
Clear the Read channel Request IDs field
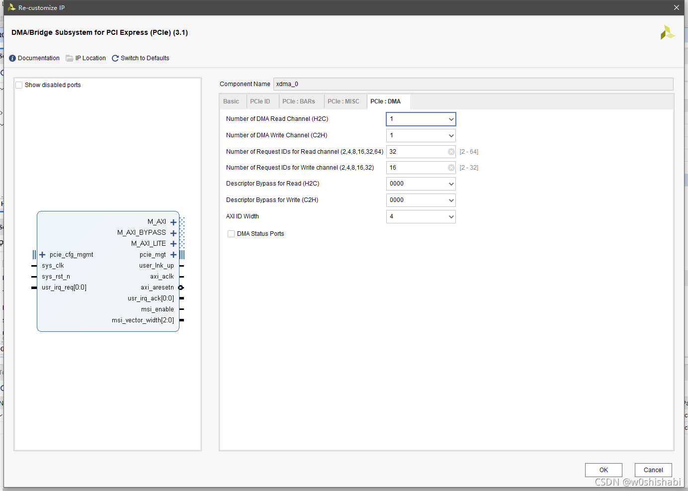[x=451, y=152]
